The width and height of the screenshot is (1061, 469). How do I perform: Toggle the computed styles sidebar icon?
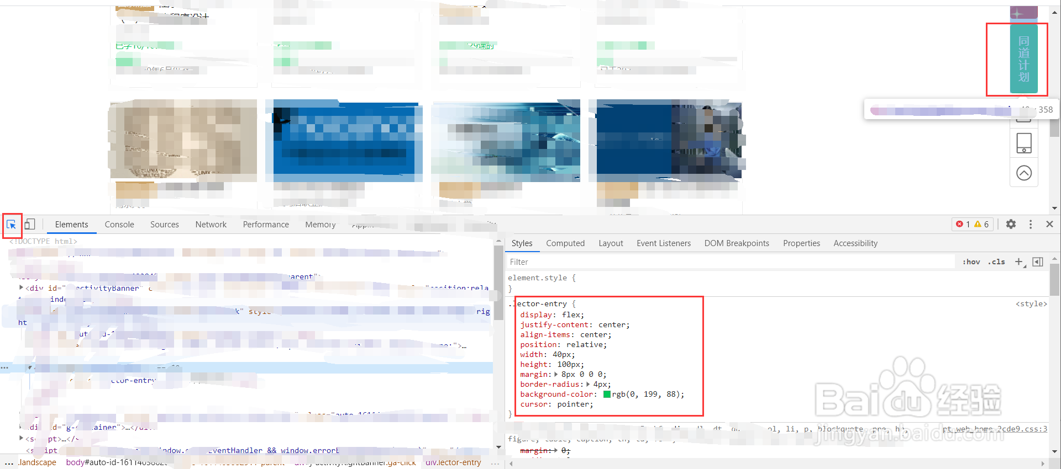(x=1038, y=262)
